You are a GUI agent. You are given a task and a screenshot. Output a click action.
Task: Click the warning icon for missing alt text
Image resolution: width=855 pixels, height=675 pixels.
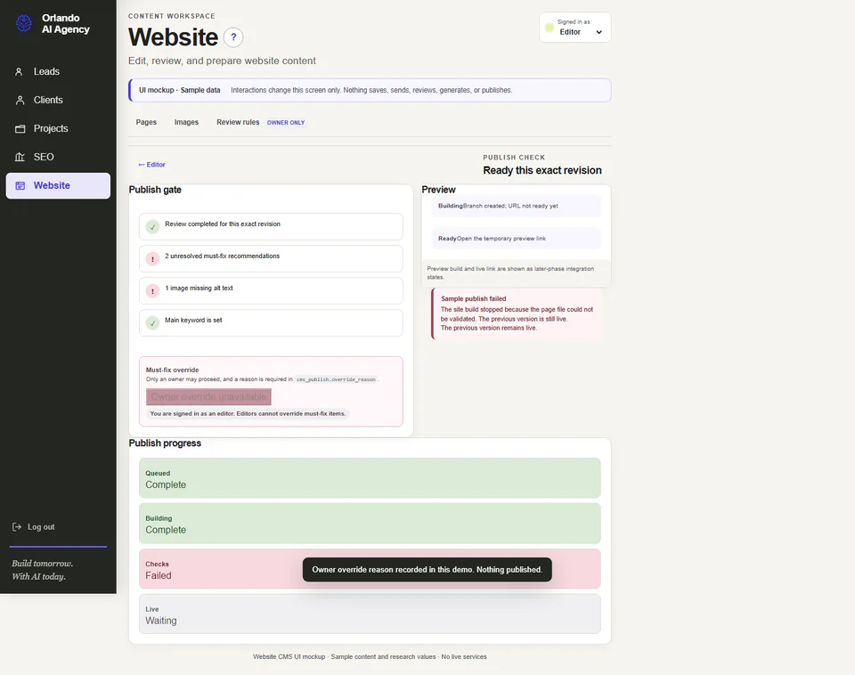tap(152, 291)
